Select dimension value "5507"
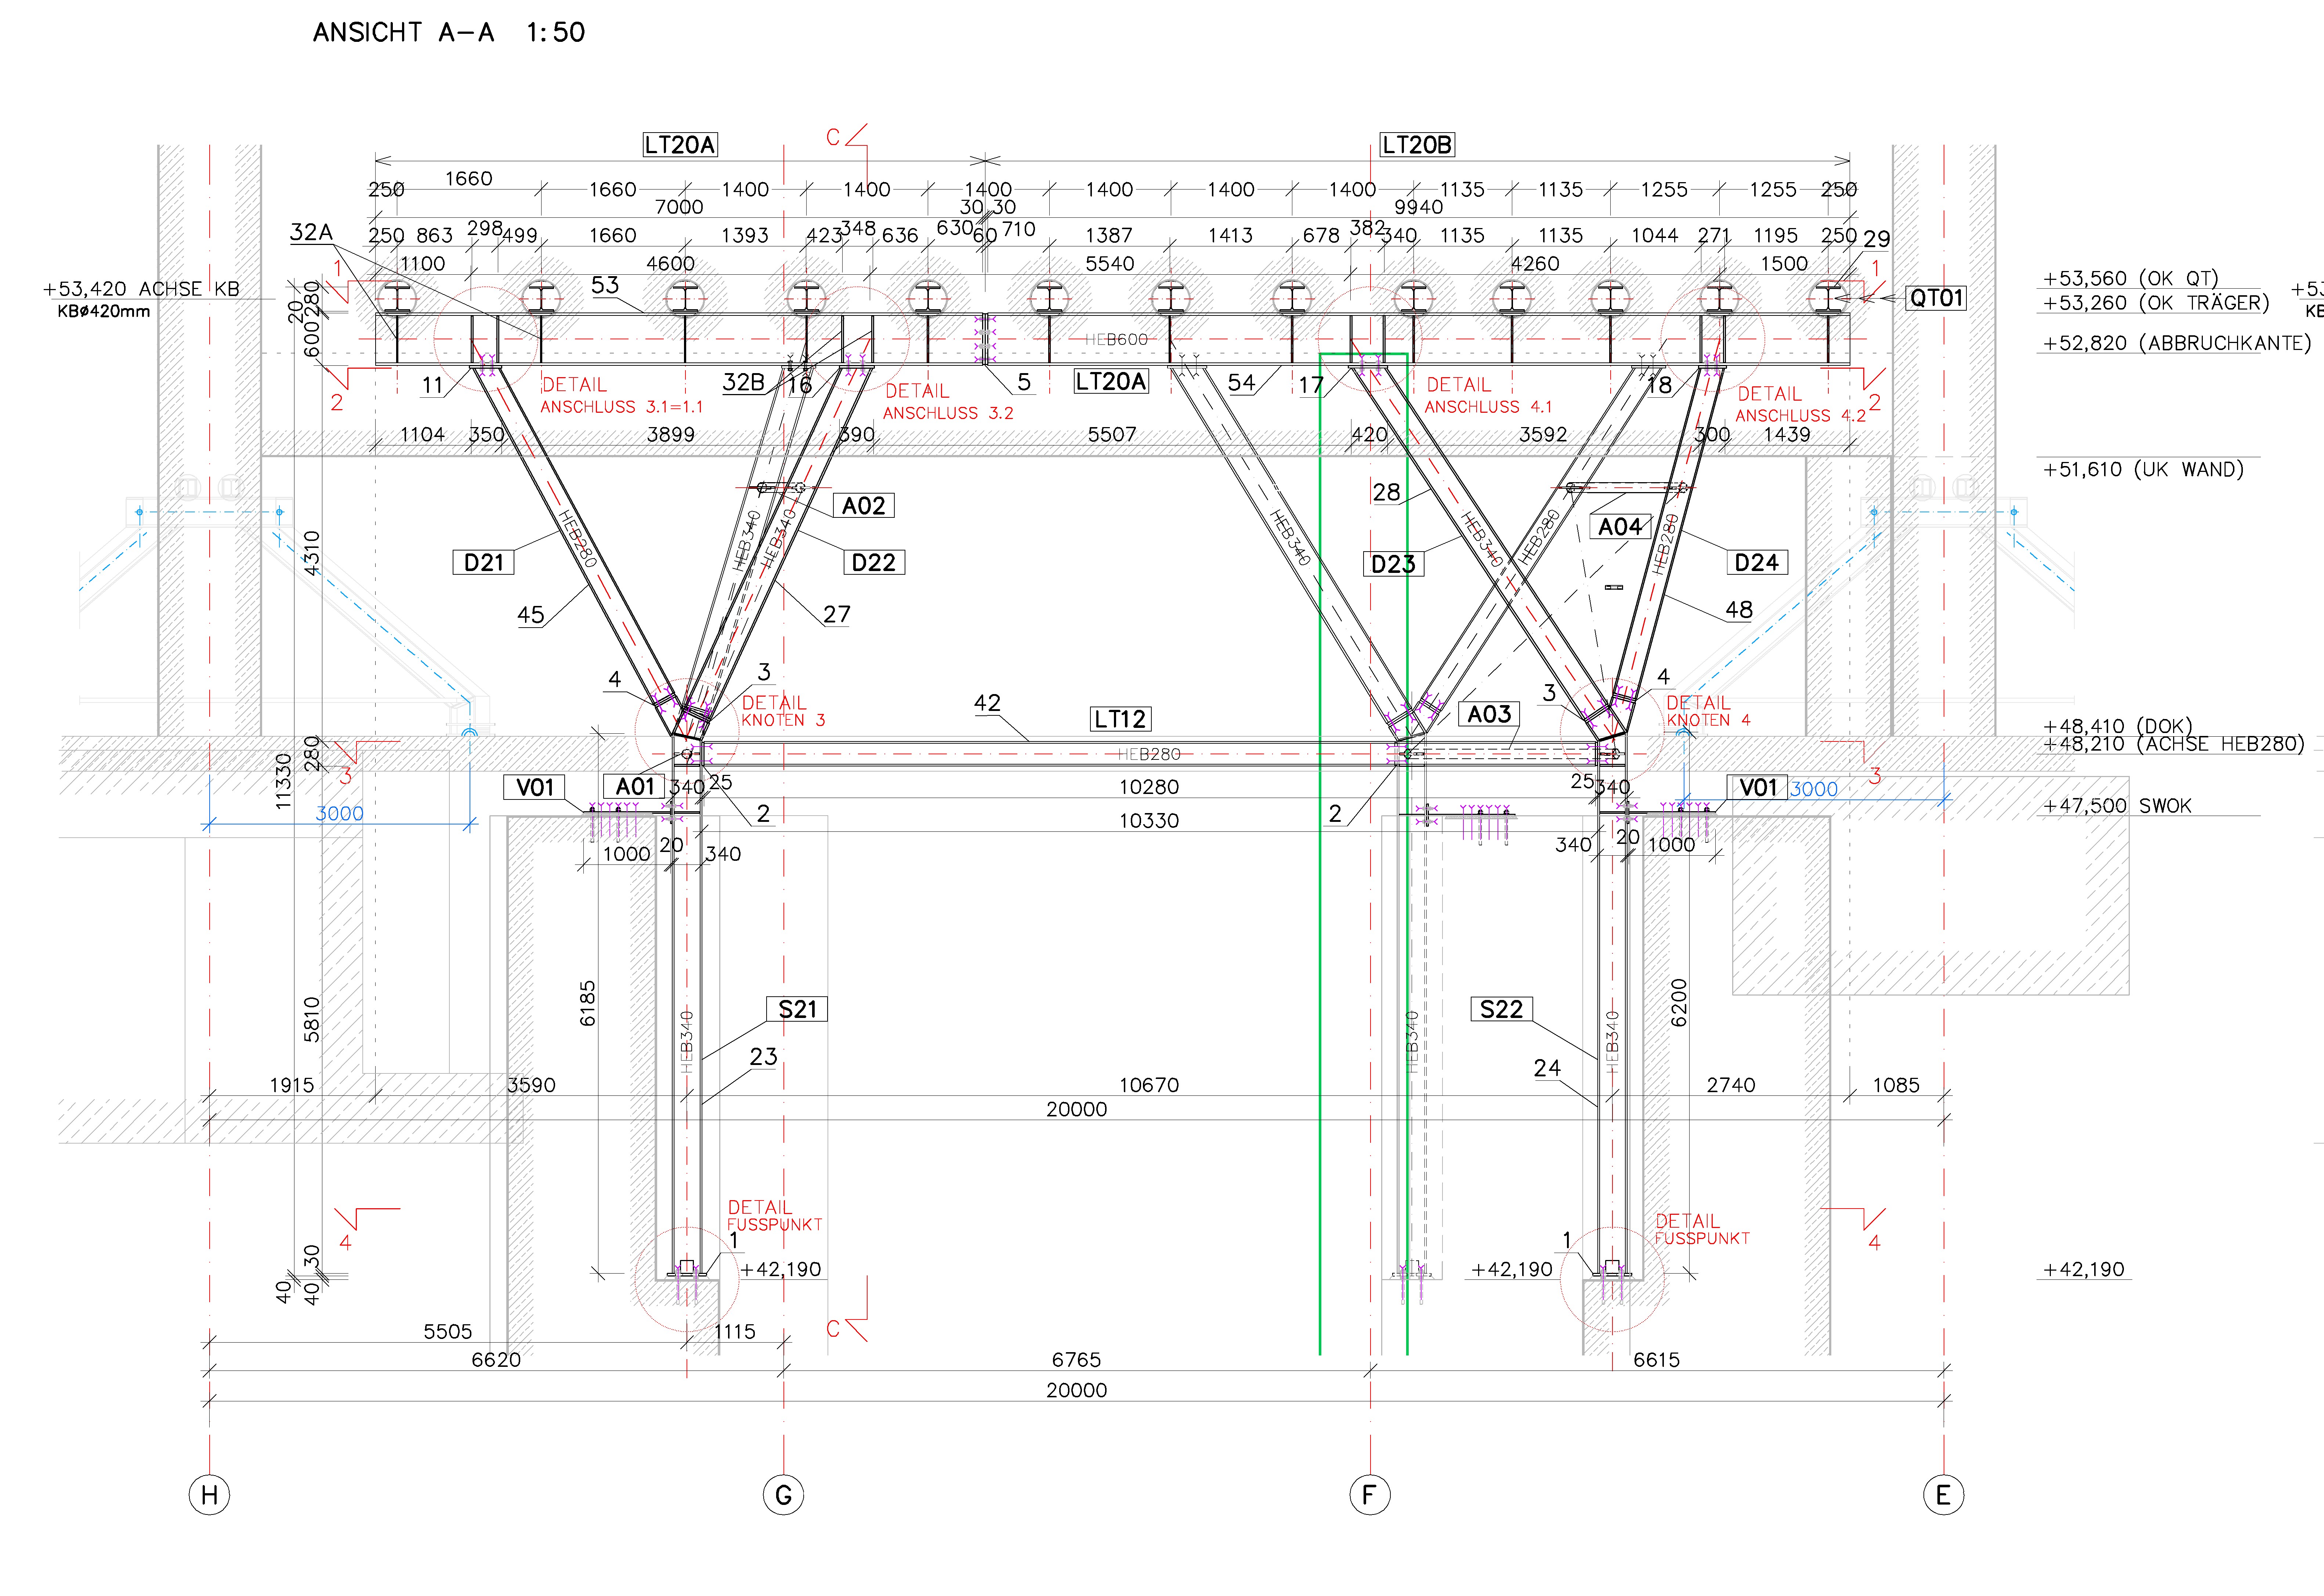This screenshot has width=2324, height=1596. point(1112,435)
